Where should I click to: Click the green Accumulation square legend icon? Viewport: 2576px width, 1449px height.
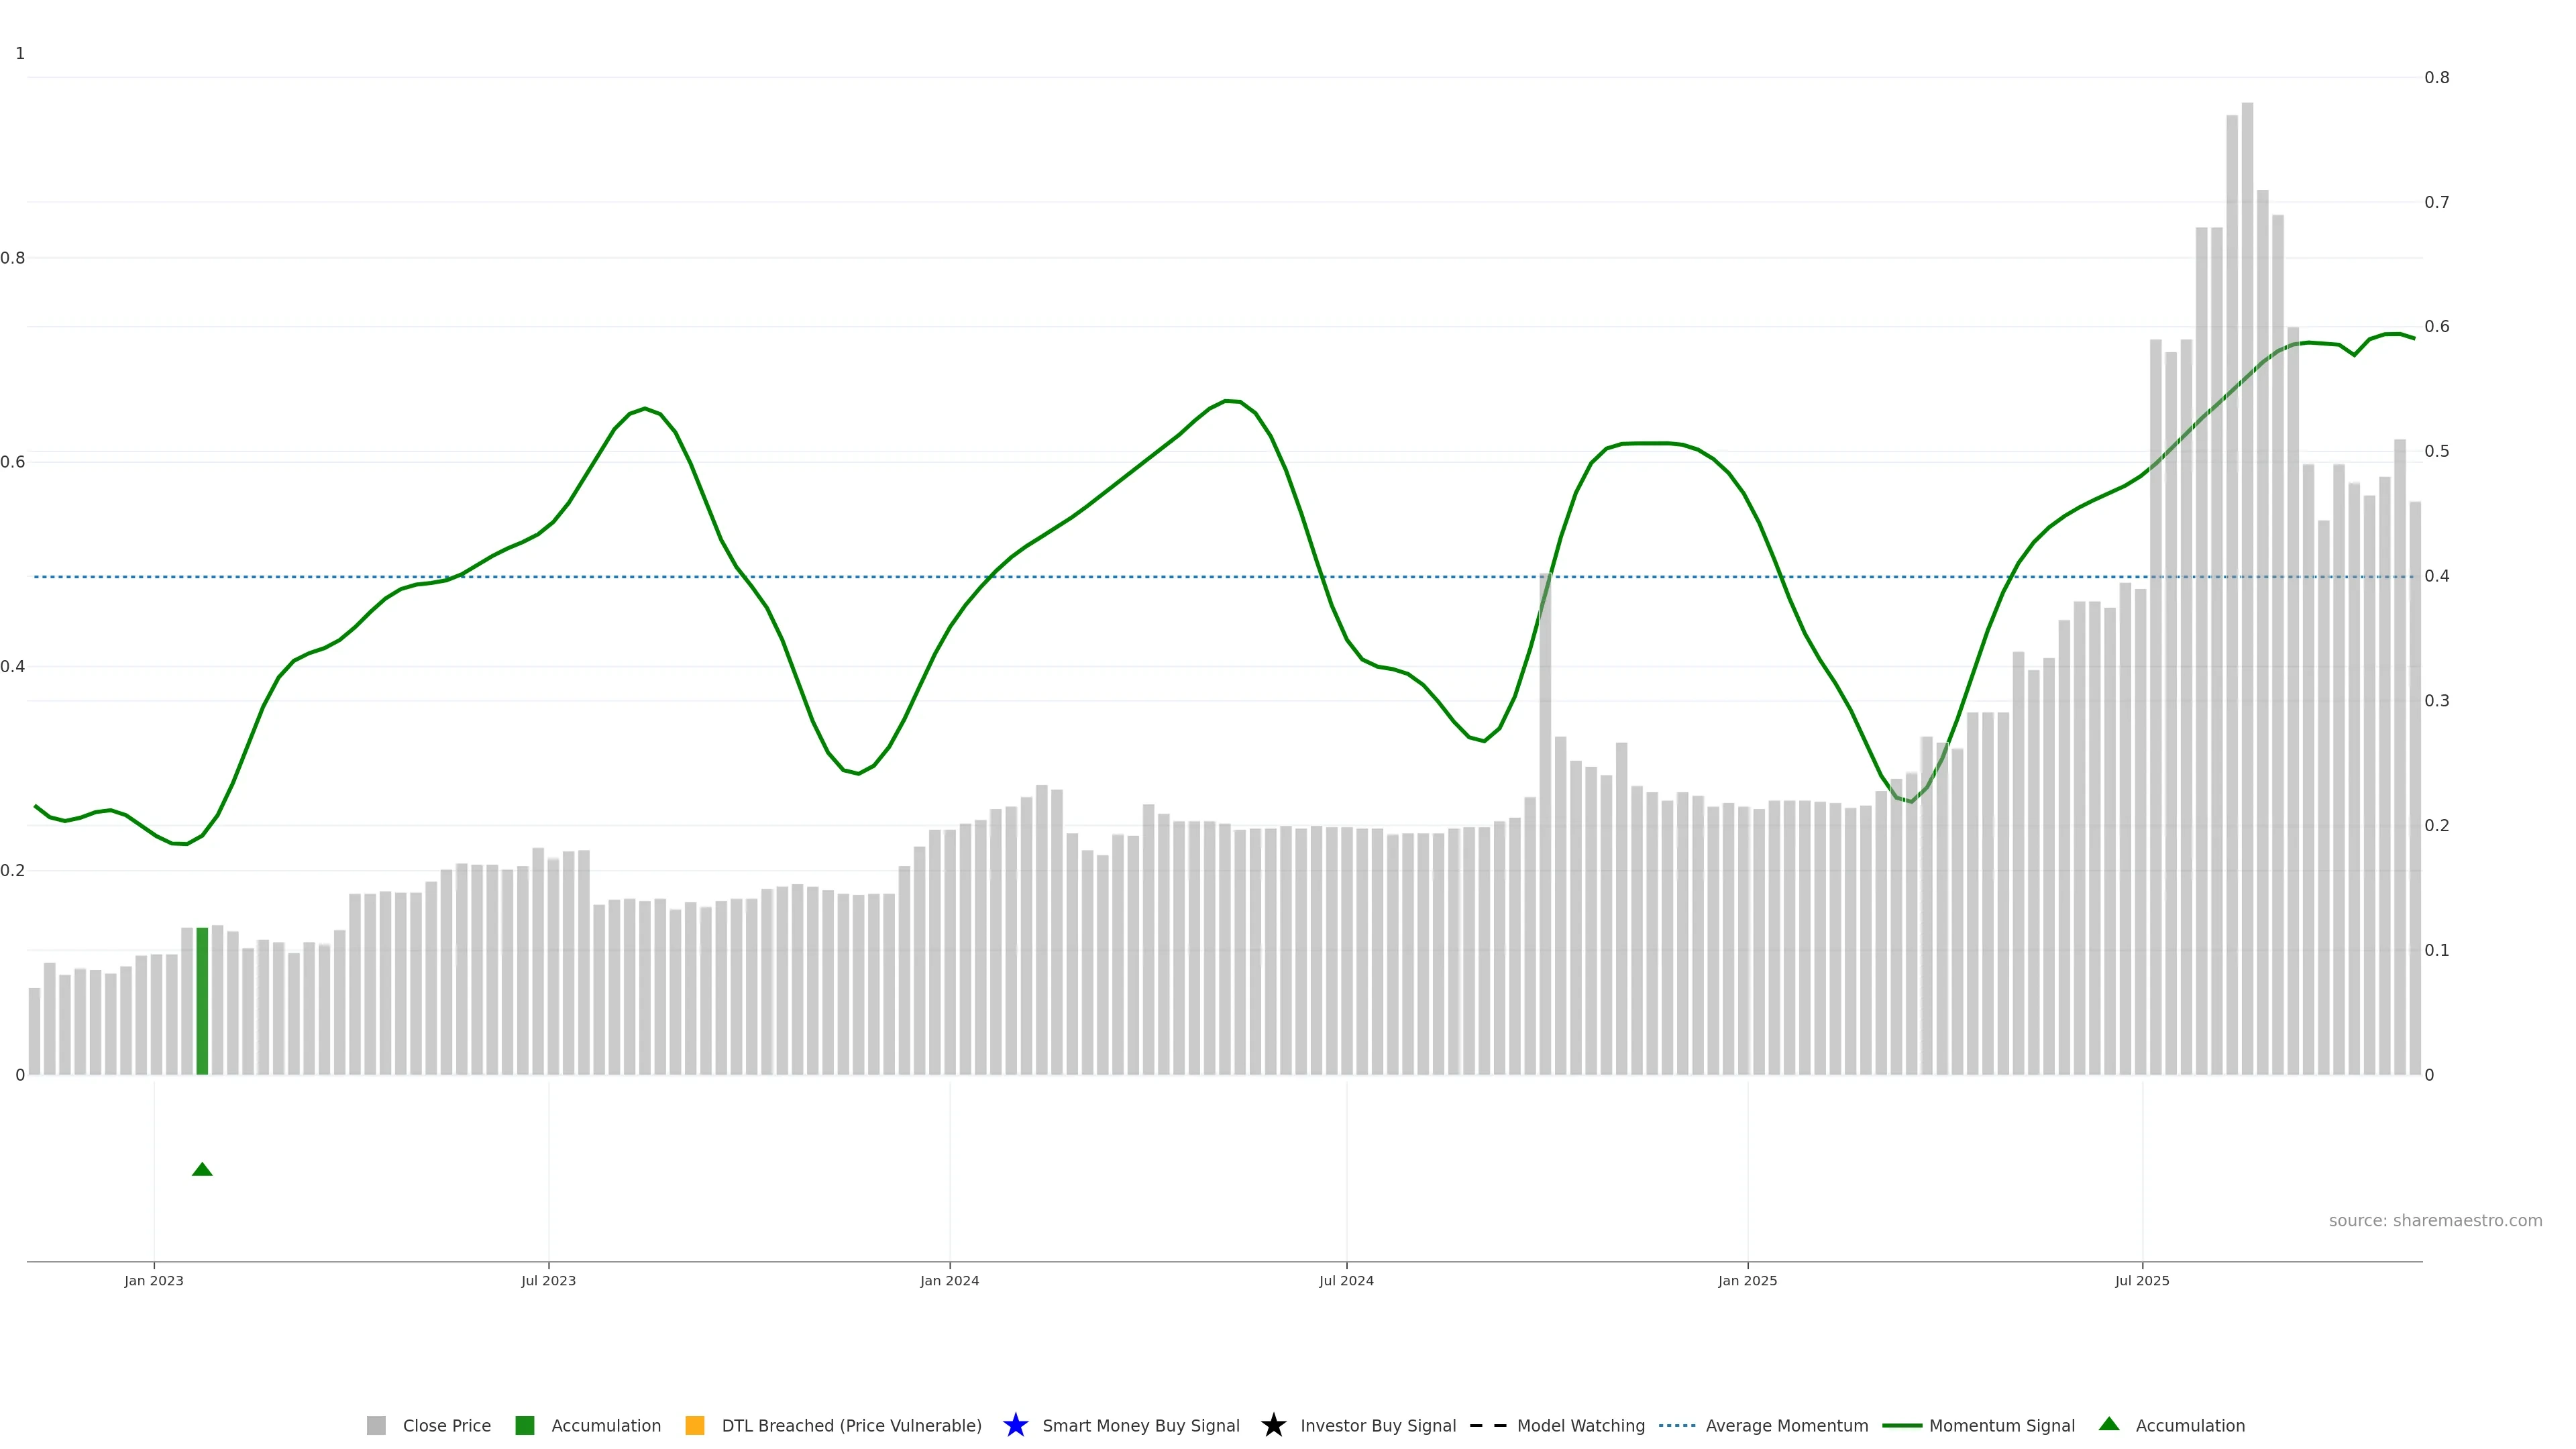tap(524, 1425)
